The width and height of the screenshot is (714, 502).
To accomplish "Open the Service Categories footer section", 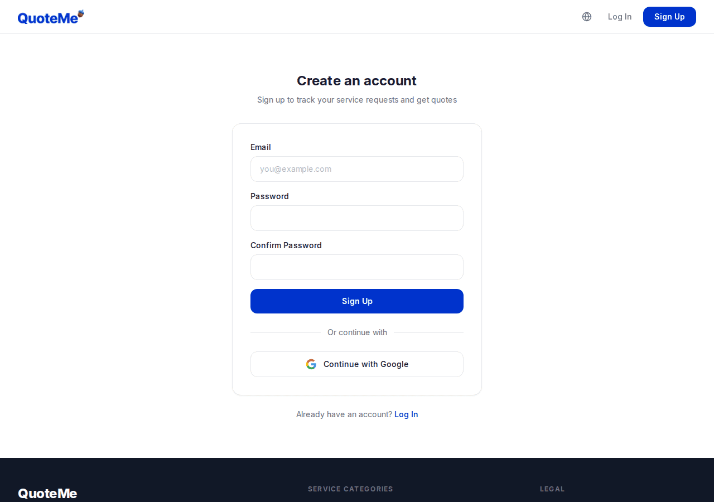I will pyautogui.click(x=350, y=489).
